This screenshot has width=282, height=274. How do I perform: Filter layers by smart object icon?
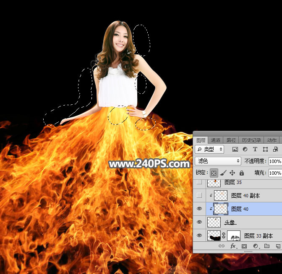(x=275, y=150)
